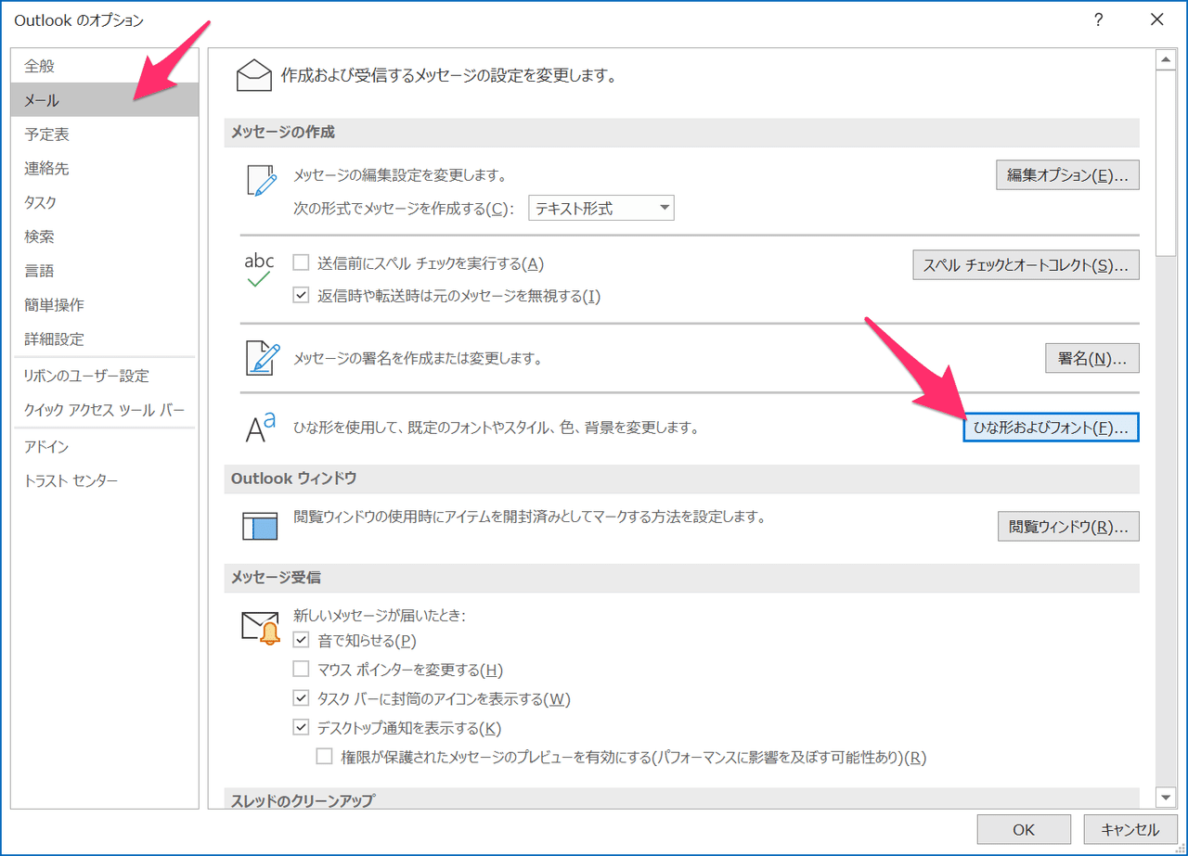Open the 連絡先 options category
Screen dimensions: 1188x856
point(105,169)
